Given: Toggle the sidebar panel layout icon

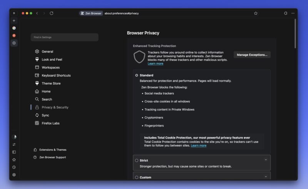Looking at the screenshot, I should 14,152.
